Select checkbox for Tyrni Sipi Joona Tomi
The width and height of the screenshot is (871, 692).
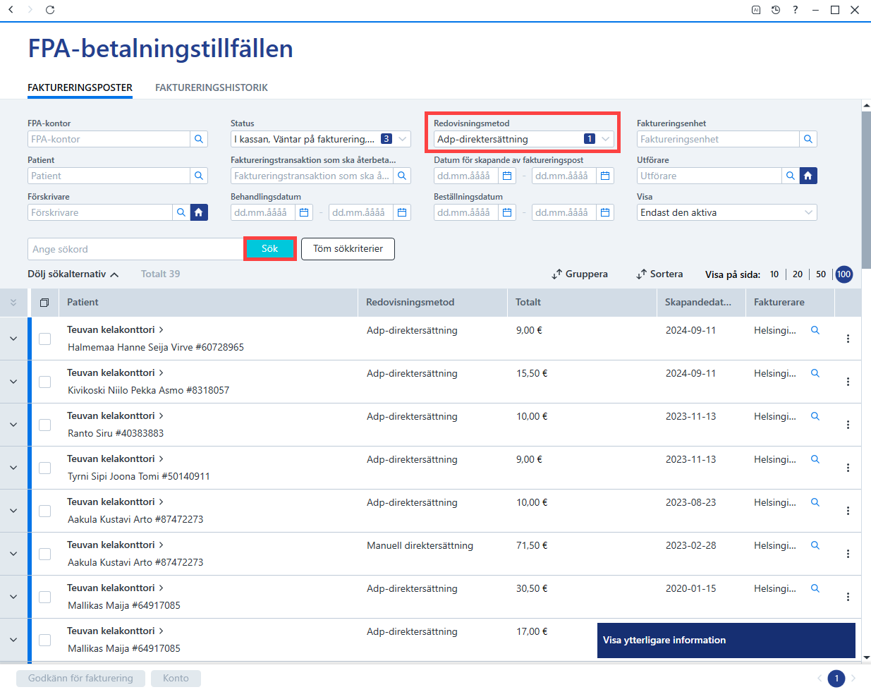tap(44, 468)
